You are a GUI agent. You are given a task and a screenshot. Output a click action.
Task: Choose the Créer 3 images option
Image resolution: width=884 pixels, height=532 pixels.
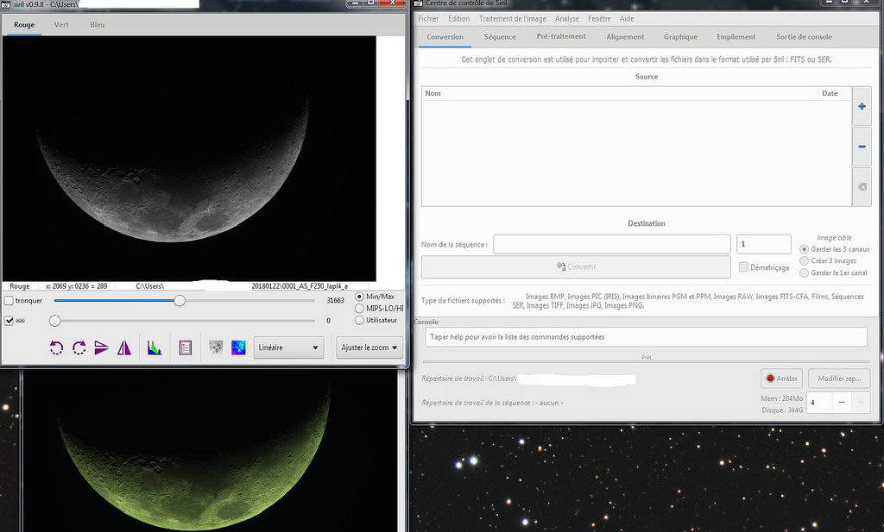coord(805,260)
